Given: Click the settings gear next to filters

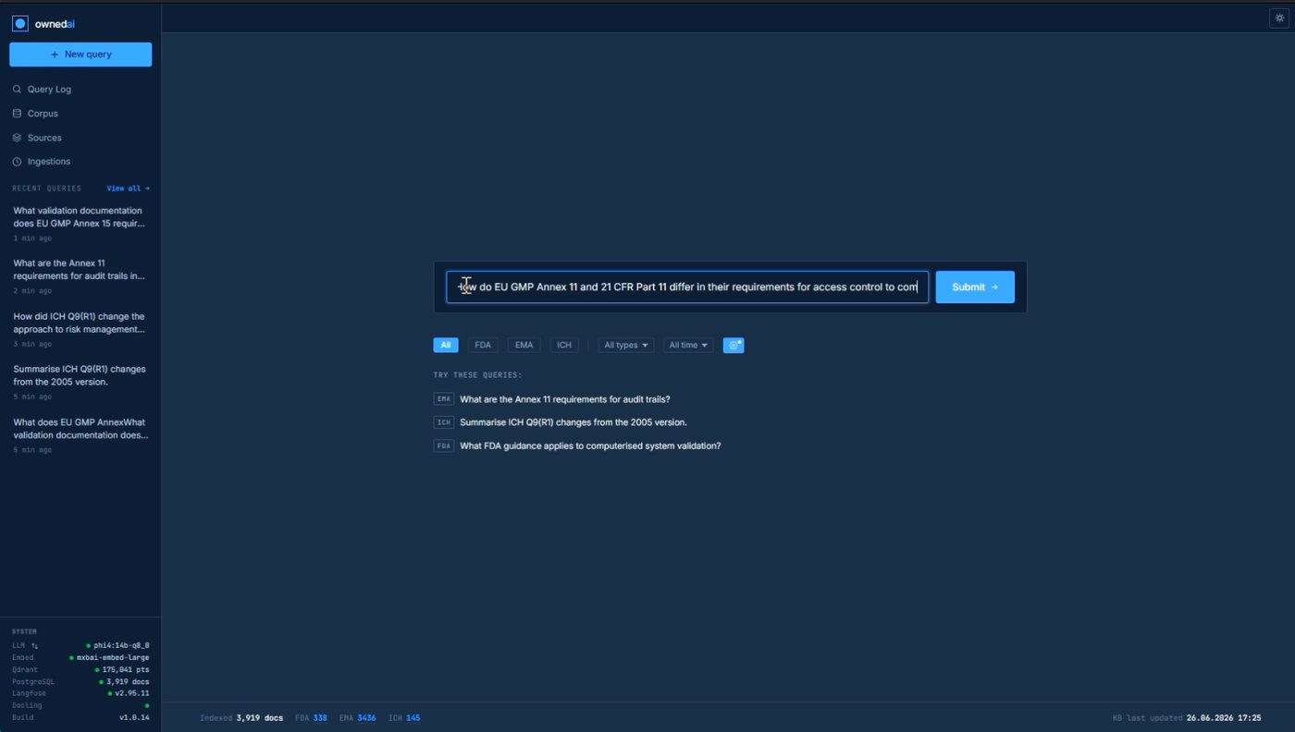Looking at the screenshot, I should 734,345.
